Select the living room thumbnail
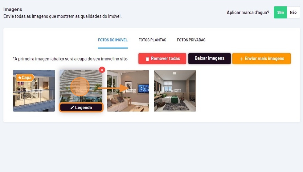Screen dimensions: 303x172 [128, 91]
